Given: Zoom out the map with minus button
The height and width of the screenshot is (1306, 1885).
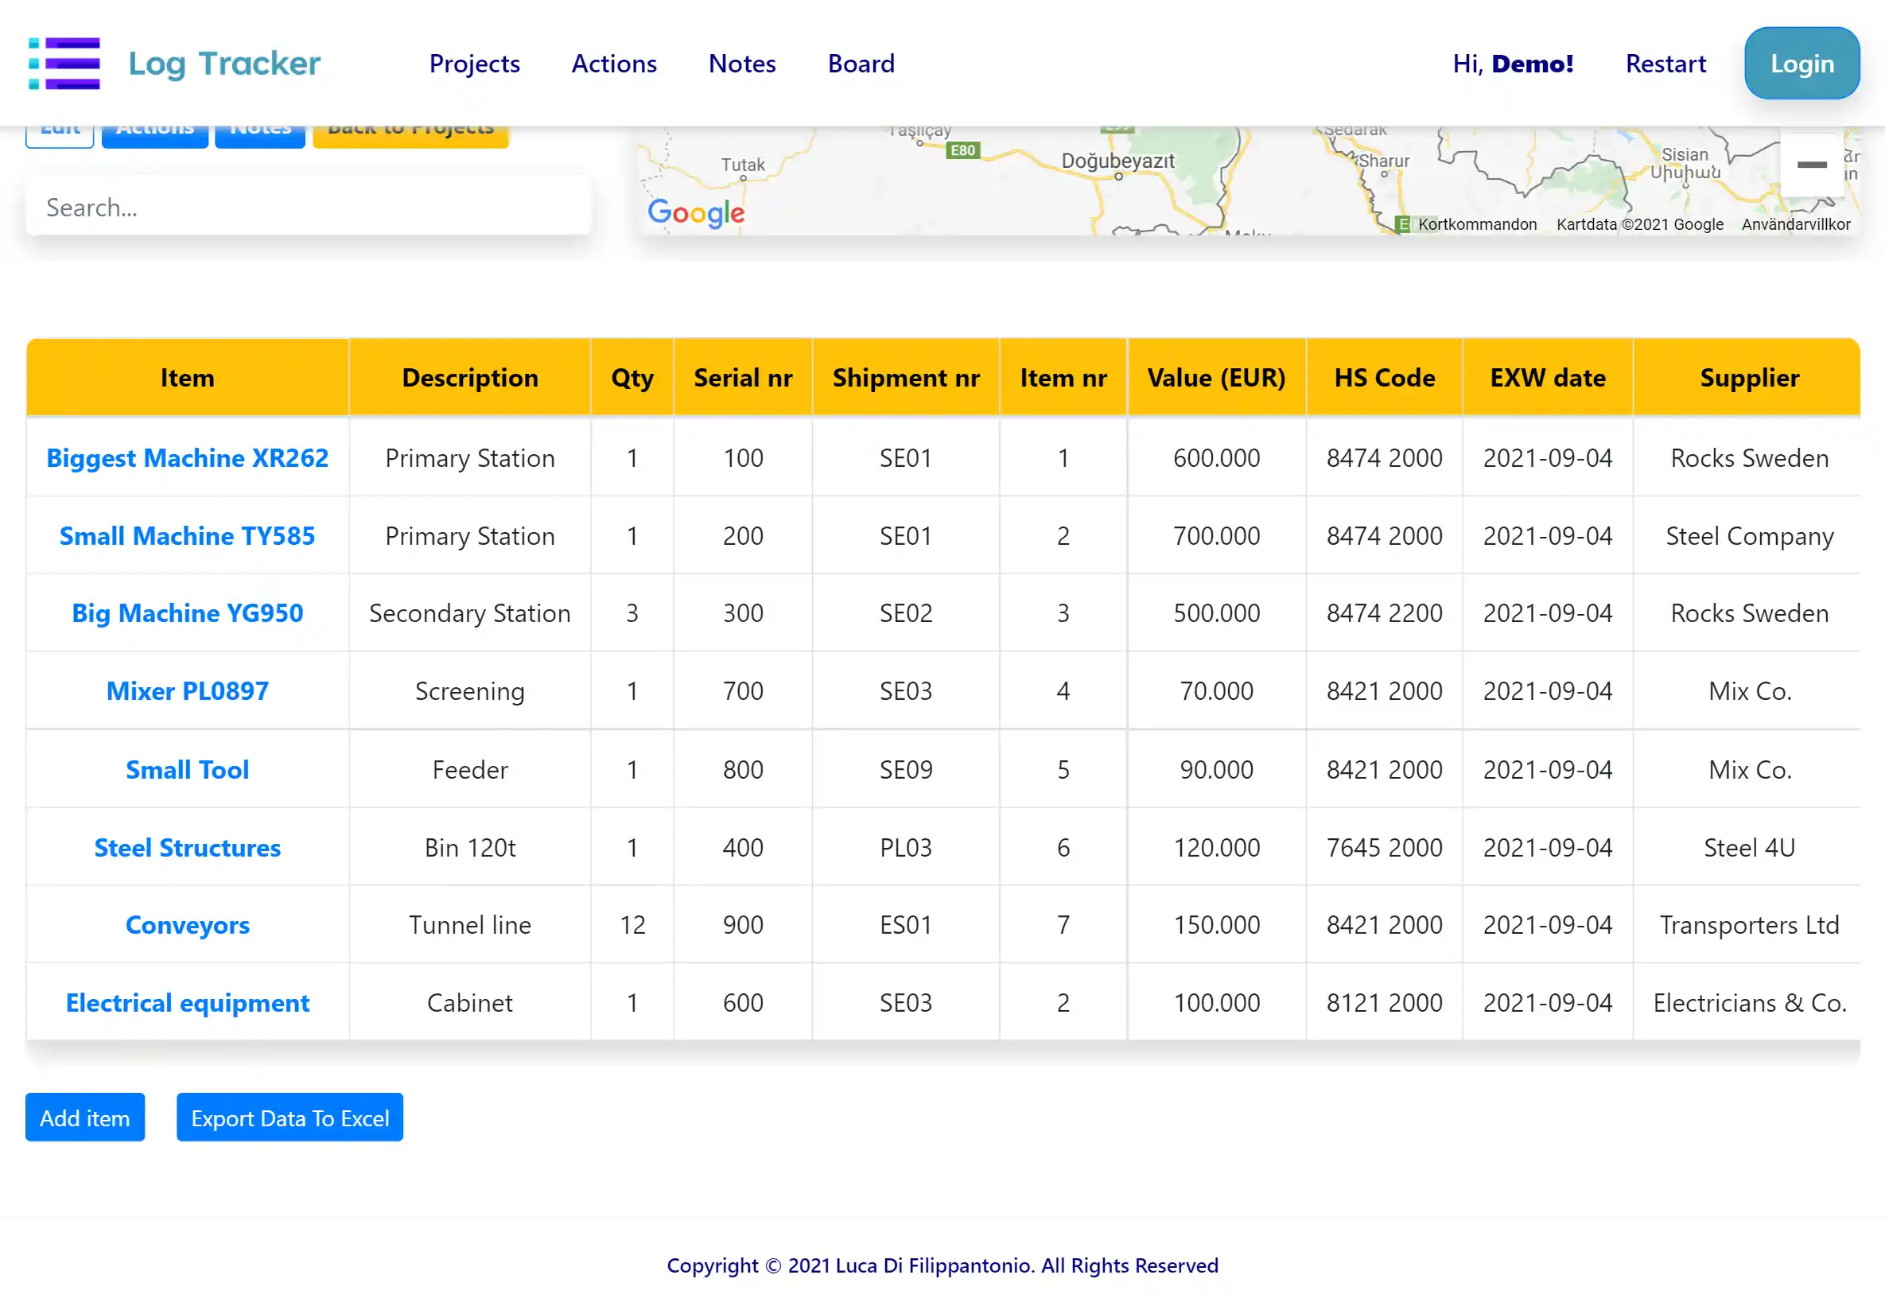Looking at the screenshot, I should tap(1811, 165).
